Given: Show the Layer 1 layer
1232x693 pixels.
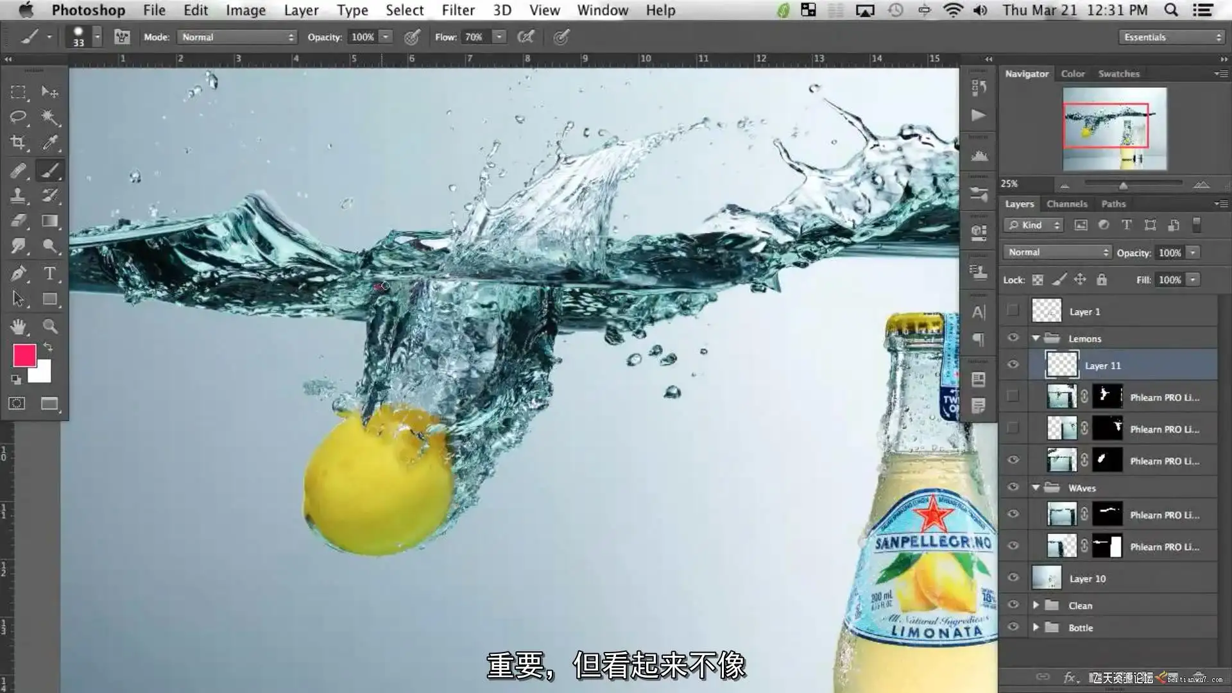Looking at the screenshot, I should tap(1013, 311).
